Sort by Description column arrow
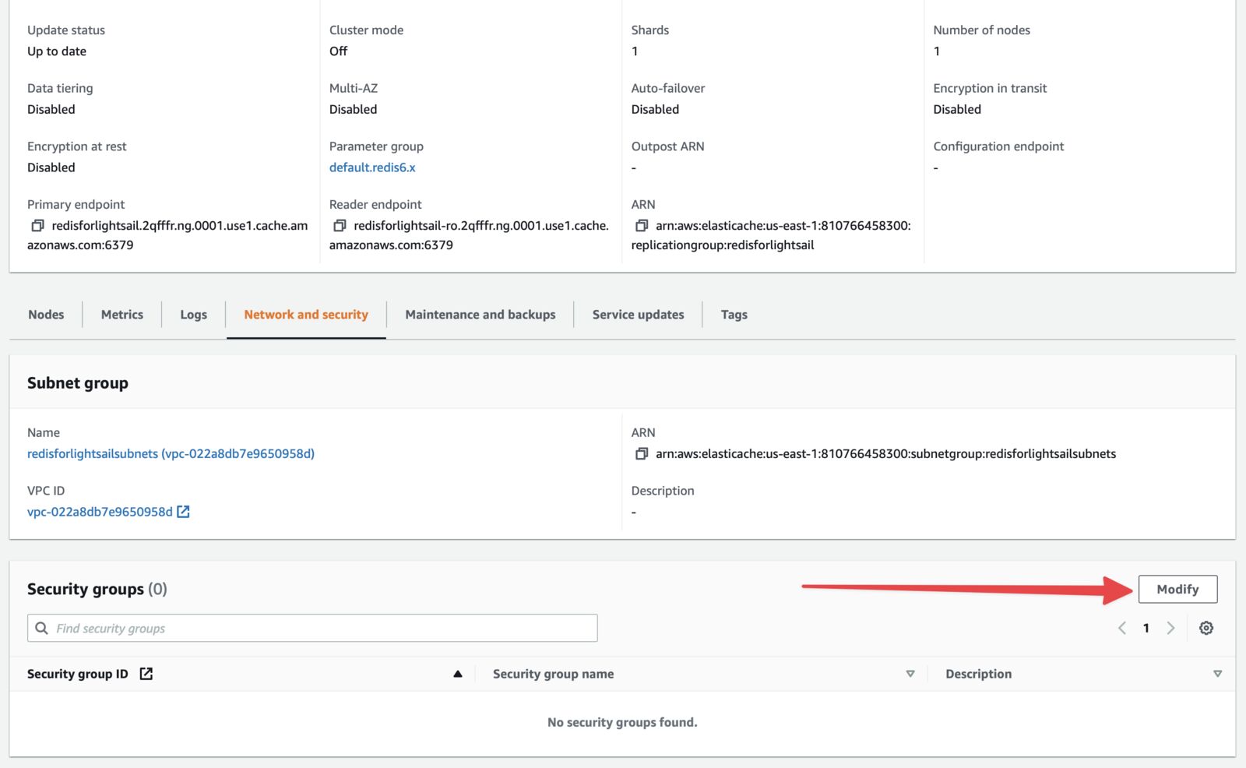Viewport: 1246px width, 768px height. (x=1218, y=674)
